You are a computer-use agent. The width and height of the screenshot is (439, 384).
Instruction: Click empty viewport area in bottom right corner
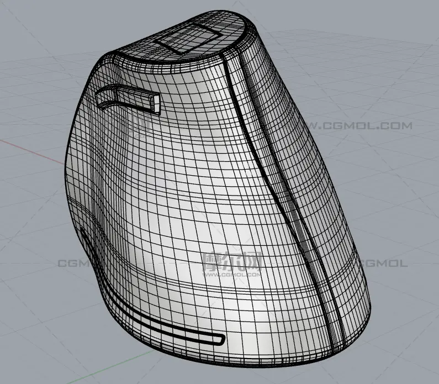click(x=403, y=354)
